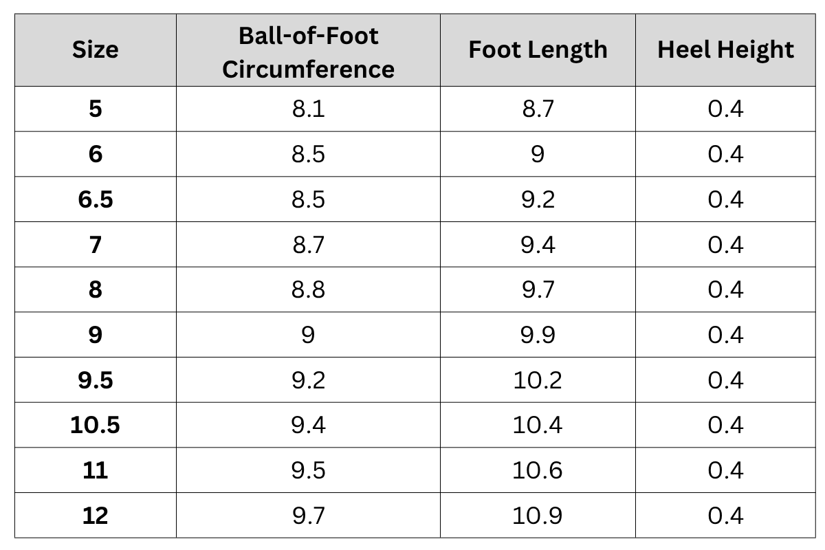Select the Ball-of-Foot Circumference header cell
Viewport: 825px width, 550px height.
pos(308,52)
